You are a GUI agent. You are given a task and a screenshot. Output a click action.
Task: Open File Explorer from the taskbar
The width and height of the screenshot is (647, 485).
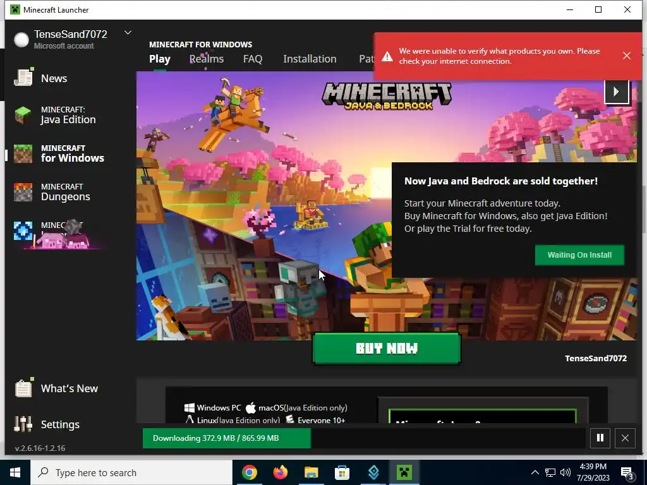(x=311, y=472)
